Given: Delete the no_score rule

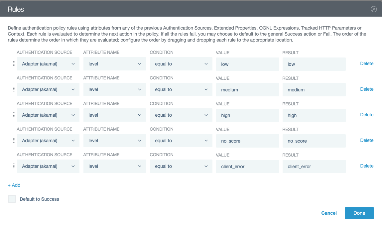Looking at the screenshot, I should pos(367,140).
